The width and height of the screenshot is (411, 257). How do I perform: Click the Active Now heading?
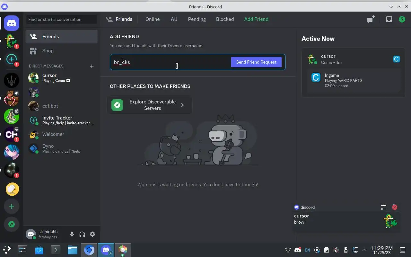point(318,39)
